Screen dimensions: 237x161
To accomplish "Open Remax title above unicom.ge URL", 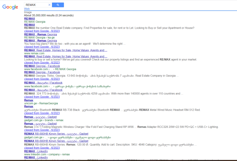I will coord(29,100).
